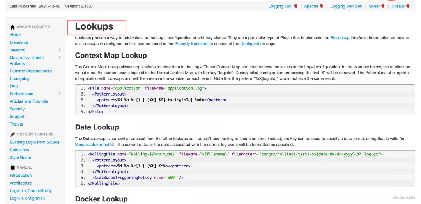Click pencil icon beside For Contributors
The height and width of the screenshot is (204, 421).
12,134
